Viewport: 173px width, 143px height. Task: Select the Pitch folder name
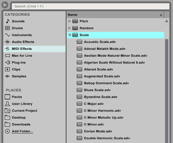pos(84,21)
